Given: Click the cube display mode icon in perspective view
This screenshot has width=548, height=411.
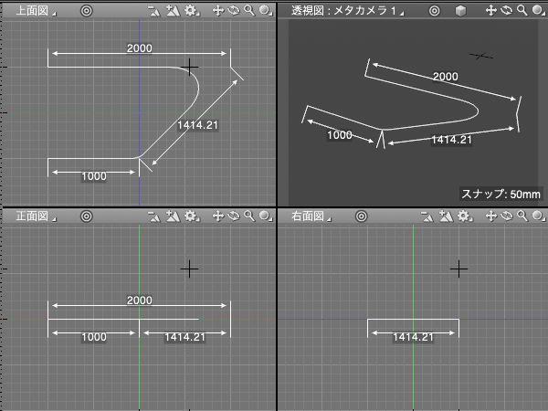Looking at the screenshot, I should [x=461, y=11].
